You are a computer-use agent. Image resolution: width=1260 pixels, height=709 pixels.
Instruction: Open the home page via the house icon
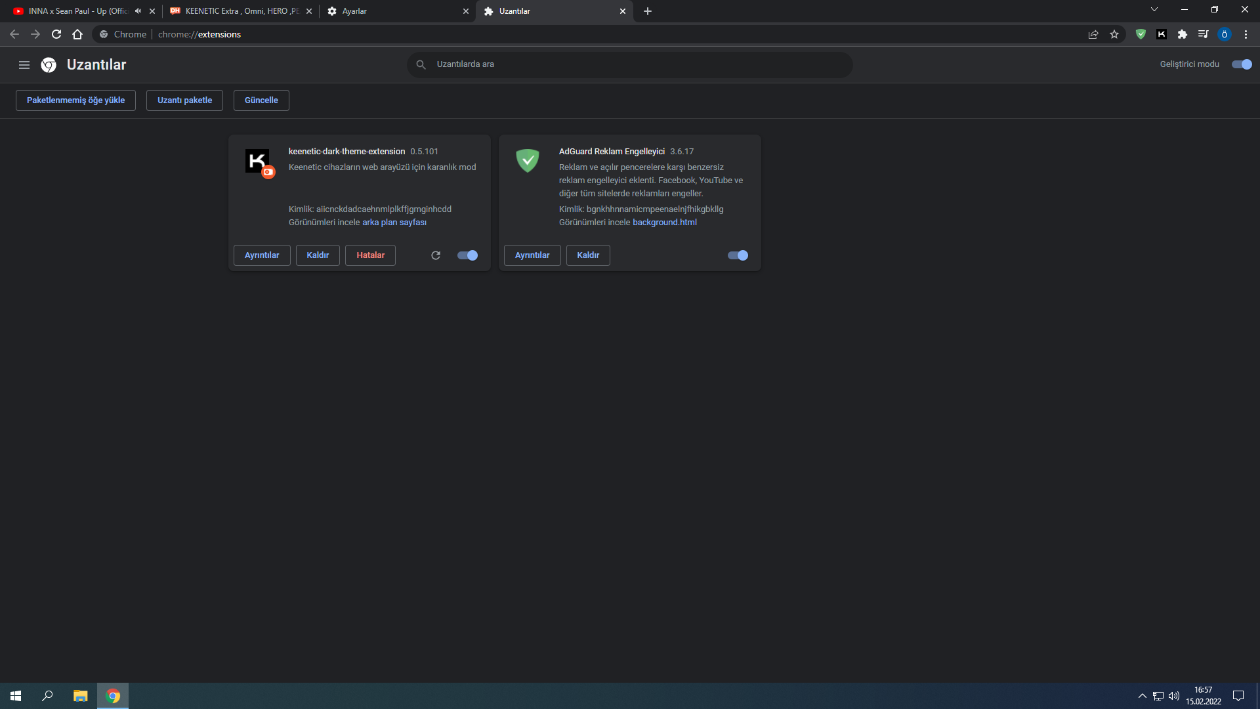click(77, 34)
